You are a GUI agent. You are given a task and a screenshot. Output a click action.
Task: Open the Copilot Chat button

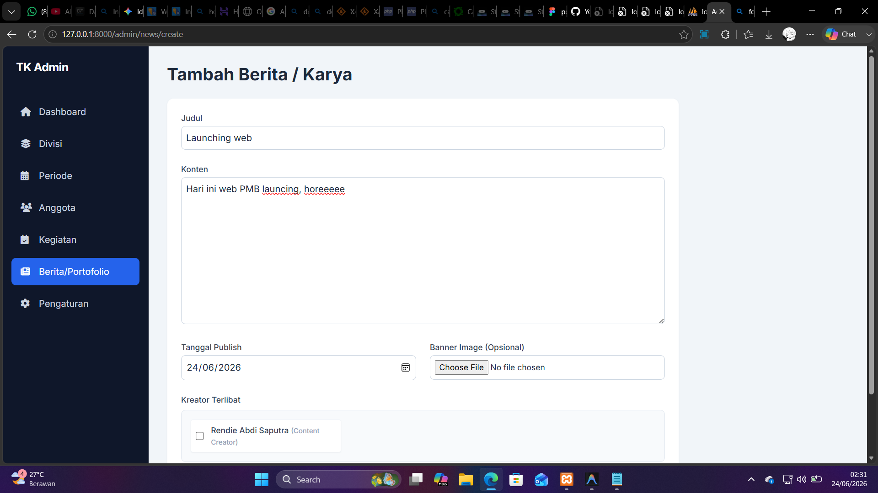point(841,34)
